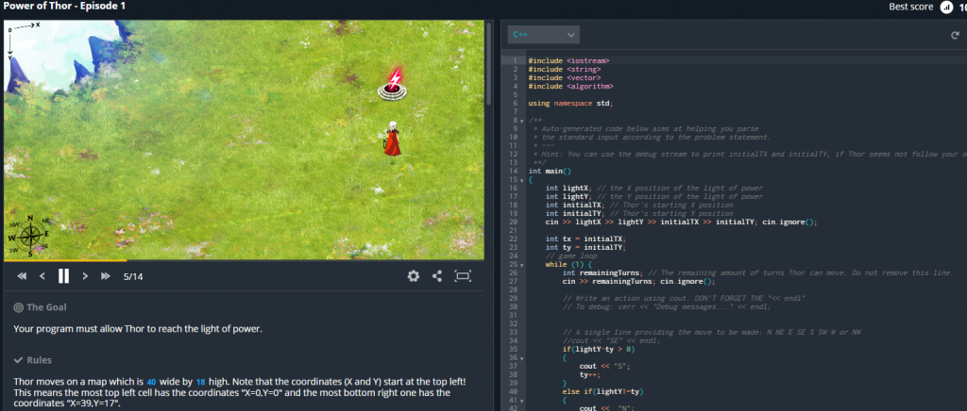Screen dimensions: 967x411
Task: Fold the while loop at line 25
Action: (x=522, y=265)
